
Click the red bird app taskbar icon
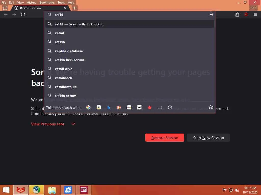(x=21, y=190)
